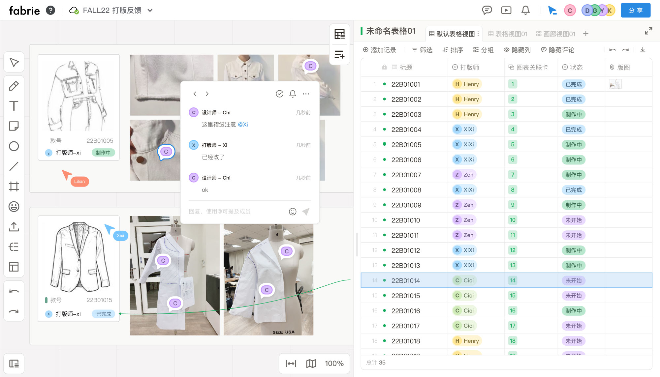The height and width of the screenshot is (377, 660).
Task: Select the Text tool
Action: (14, 106)
